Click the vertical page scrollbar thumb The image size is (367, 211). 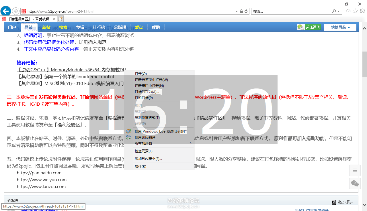tap(364, 64)
